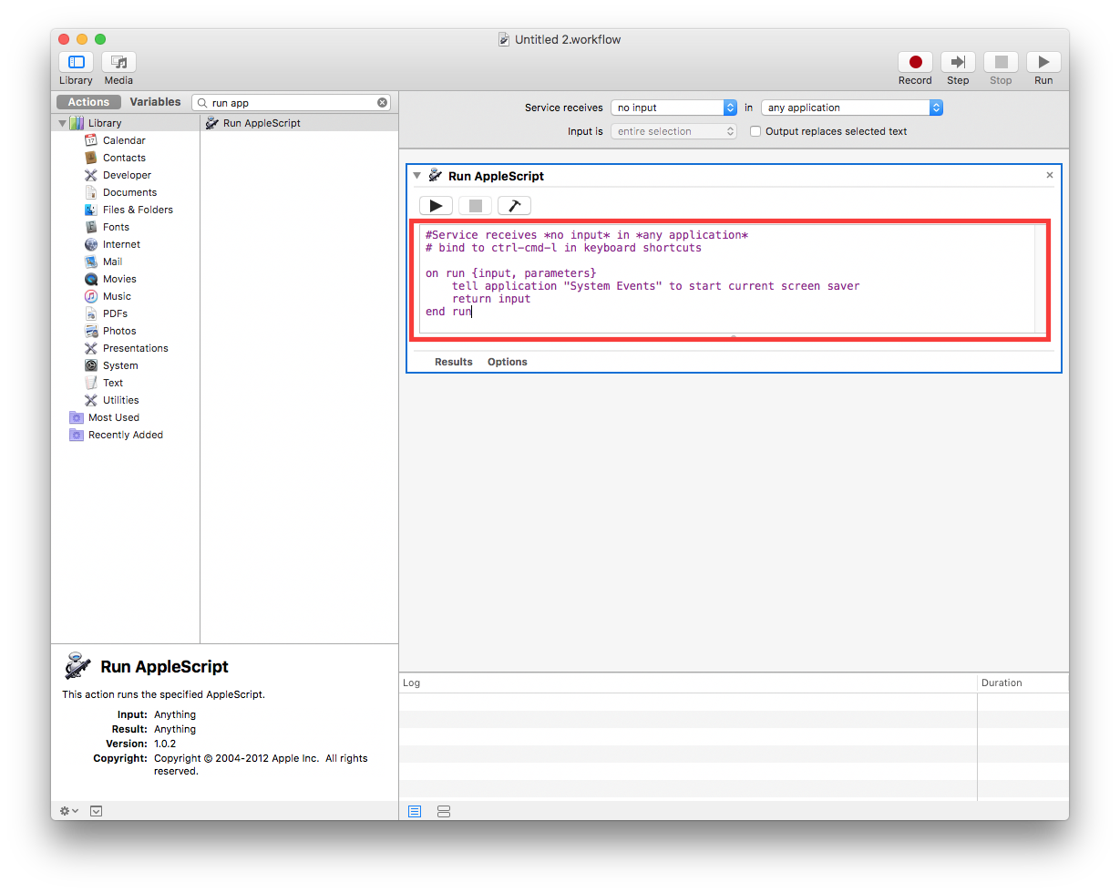This screenshot has height=893, width=1120.
Task: Collapse the Run AppleScript action triangle
Action: click(x=416, y=175)
